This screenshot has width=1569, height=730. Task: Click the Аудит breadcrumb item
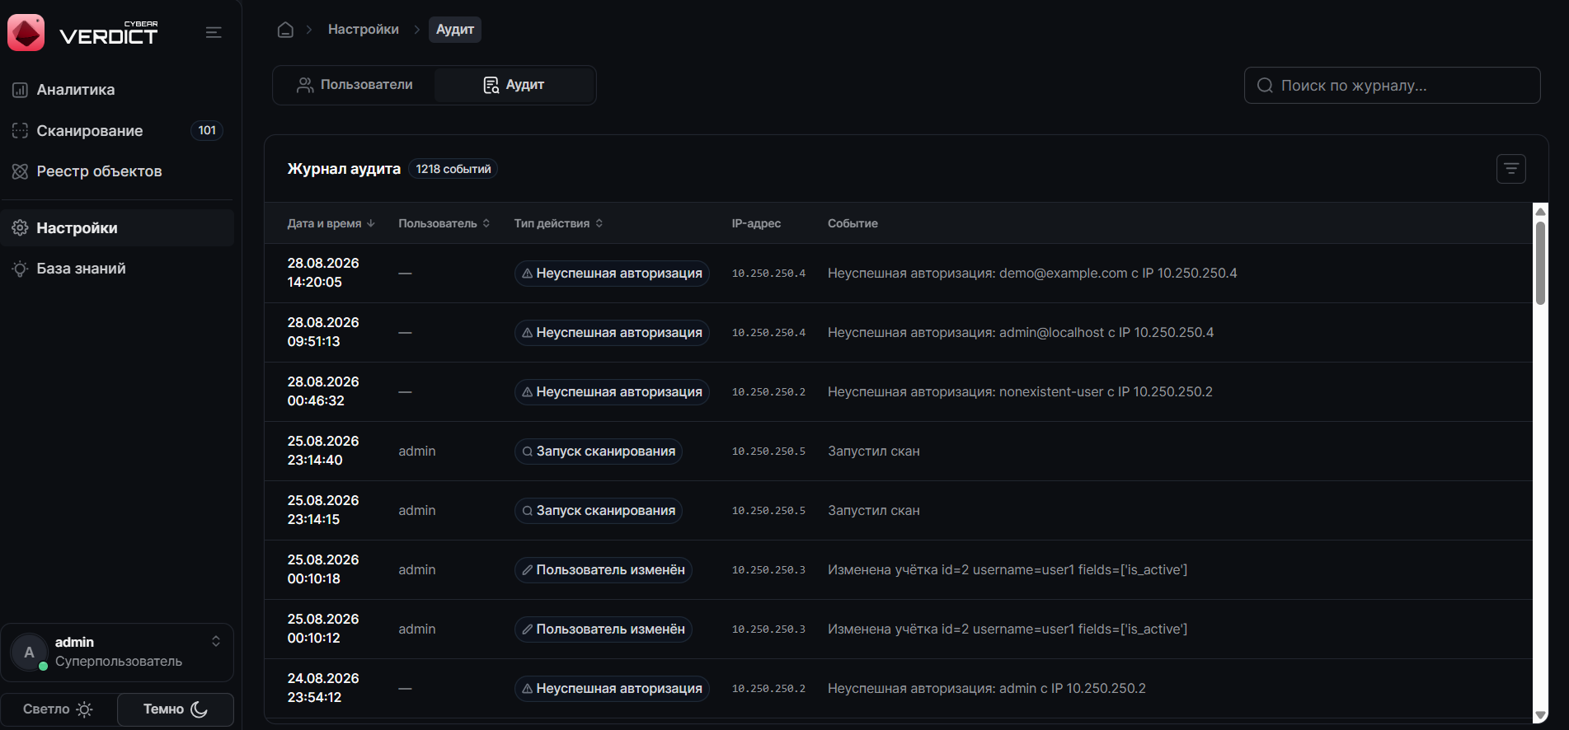(x=455, y=30)
